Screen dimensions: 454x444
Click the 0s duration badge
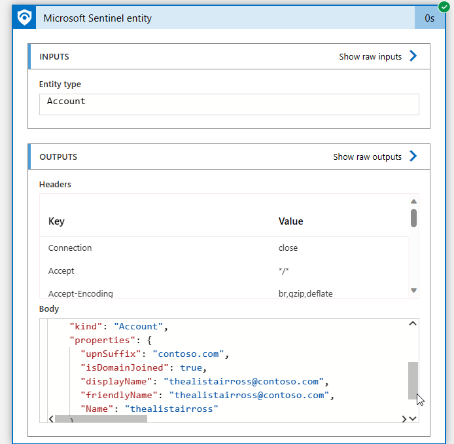429,18
